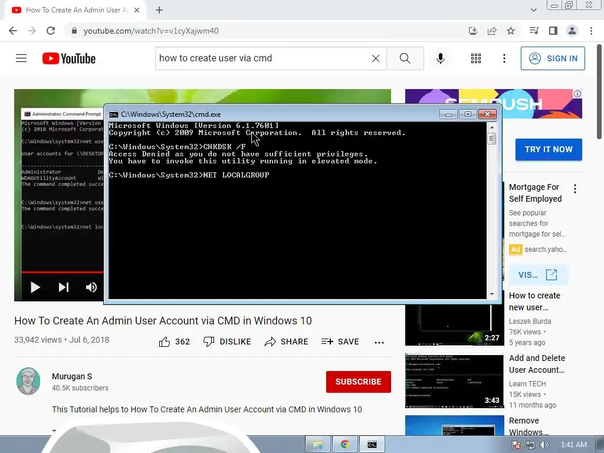
Task: Share this page from the toolbar
Action: pos(492,31)
